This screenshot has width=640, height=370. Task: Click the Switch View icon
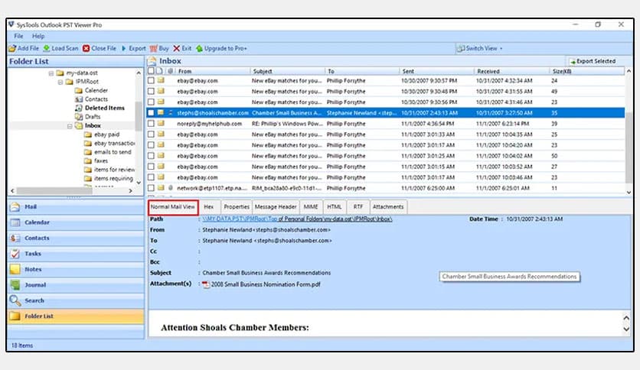[460, 48]
